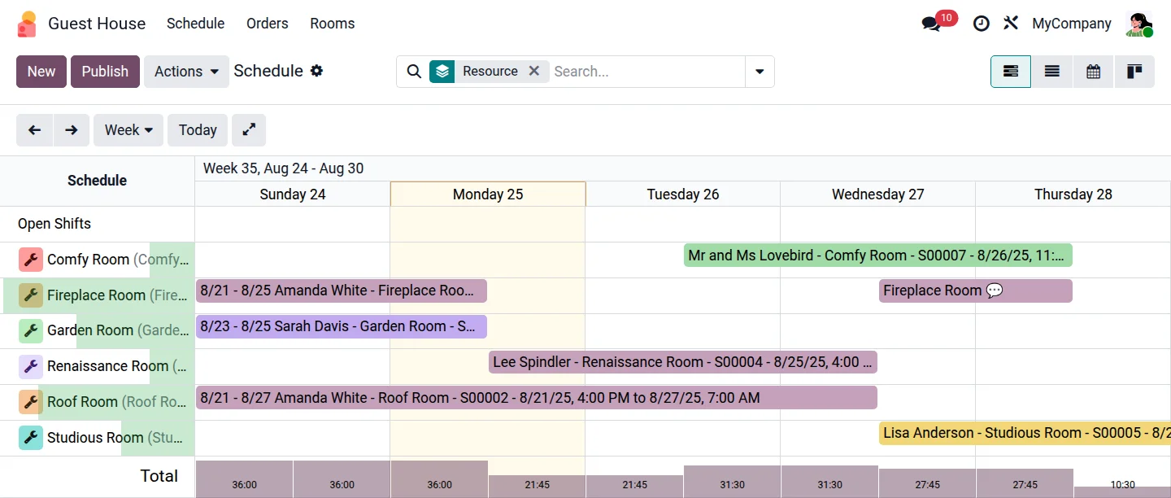
Task: Click the Comfy Room wrench icon
Action: click(x=31, y=260)
